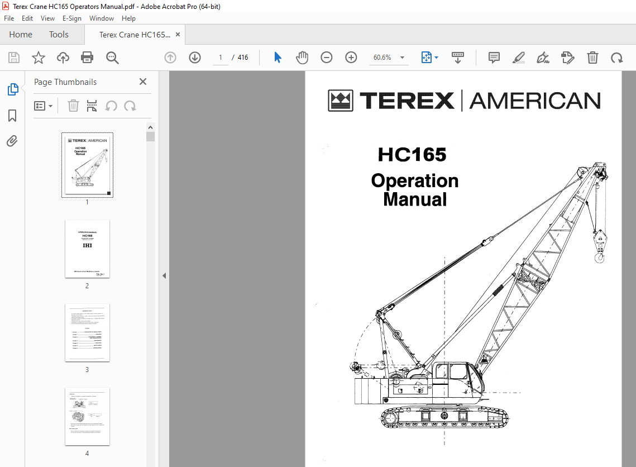Click the Fit page options icon
Image resolution: width=636 pixels, height=467 pixels.
click(426, 58)
